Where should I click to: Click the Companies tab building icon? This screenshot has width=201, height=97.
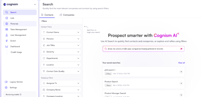(61, 15)
